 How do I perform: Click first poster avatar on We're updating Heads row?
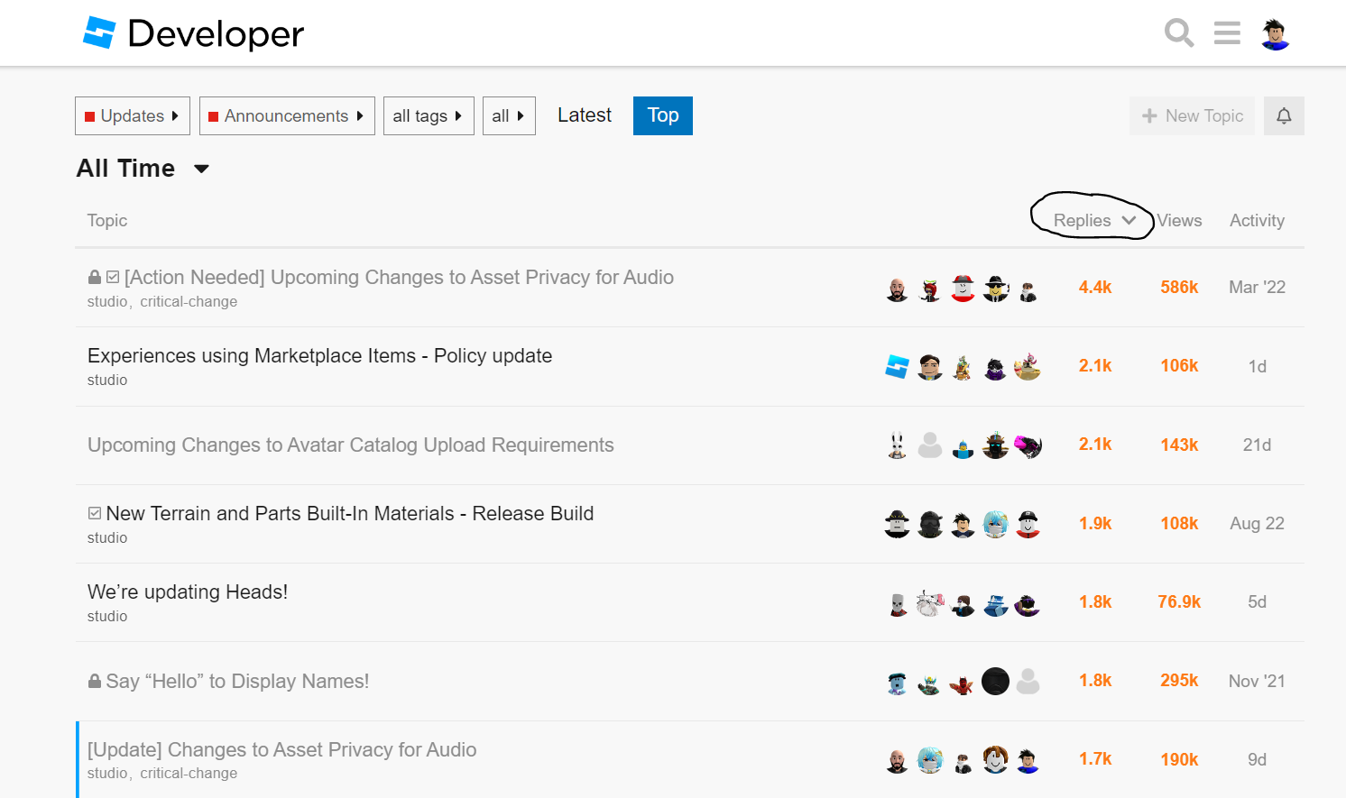[897, 603]
